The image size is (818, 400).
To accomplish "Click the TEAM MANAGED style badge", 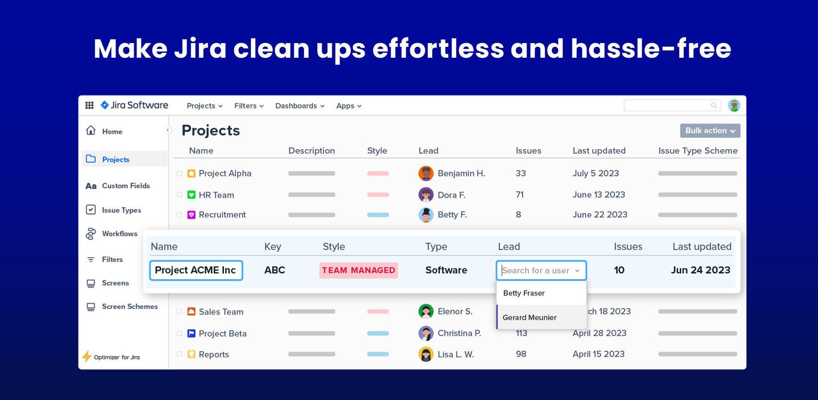I will click(x=359, y=270).
